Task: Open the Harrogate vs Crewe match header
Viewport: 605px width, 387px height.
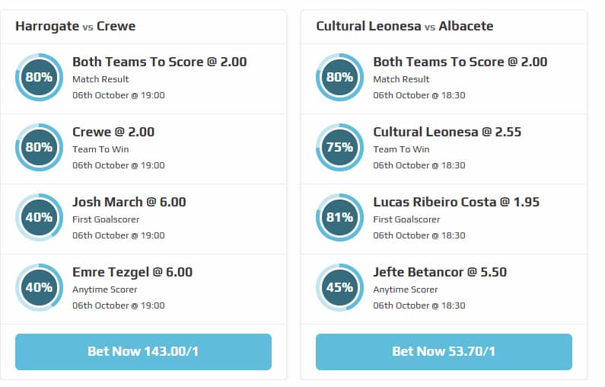Action: pos(75,26)
